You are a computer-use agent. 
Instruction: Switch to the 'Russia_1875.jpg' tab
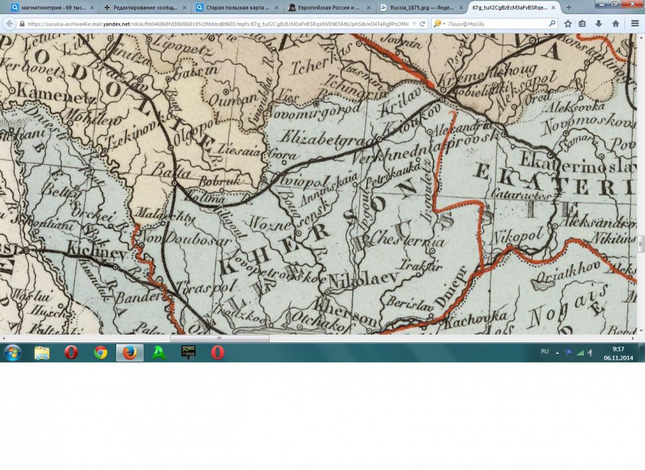[421, 7]
